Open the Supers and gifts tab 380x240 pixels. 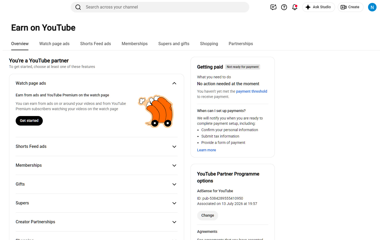(x=174, y=44)
